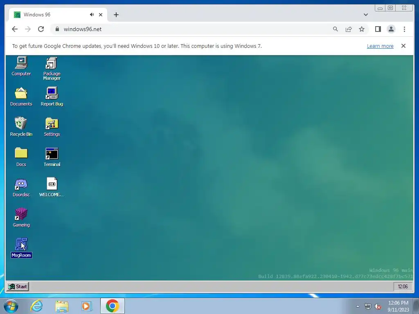This screenshot has width=419, height=314.
Task: Open Windows Explorer from the taskbar
Action: [x=62, y=306]
